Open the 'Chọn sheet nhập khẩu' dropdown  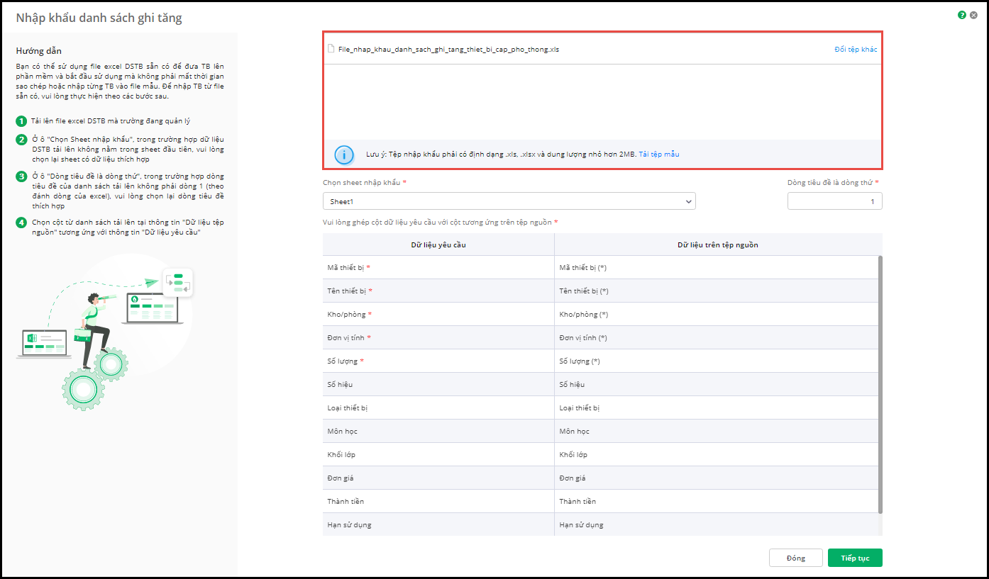coord(509,202)
